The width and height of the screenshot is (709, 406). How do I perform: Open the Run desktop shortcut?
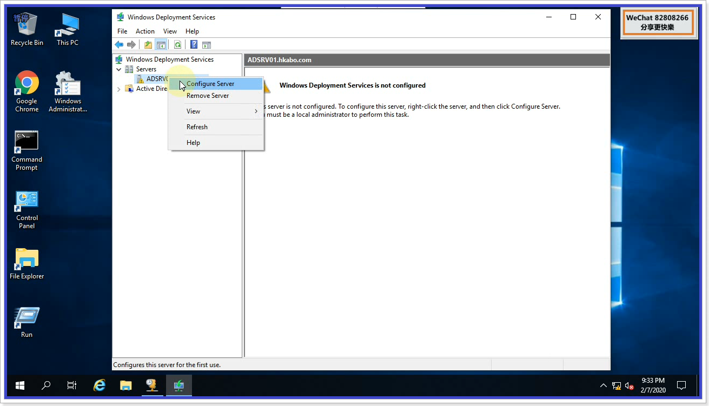(26, 323)
